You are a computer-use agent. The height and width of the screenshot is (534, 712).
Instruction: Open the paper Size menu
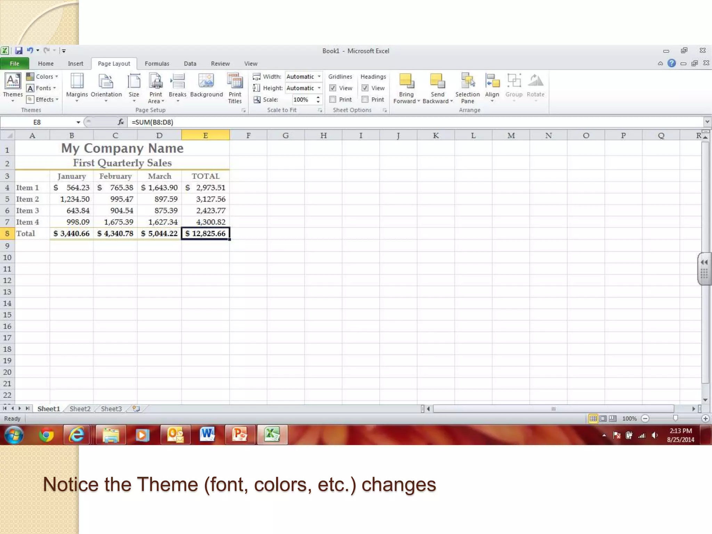point(134,87)
